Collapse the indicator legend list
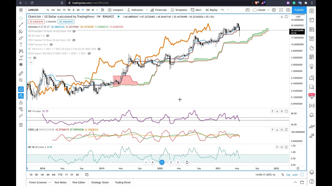 (x=31, y=63)
